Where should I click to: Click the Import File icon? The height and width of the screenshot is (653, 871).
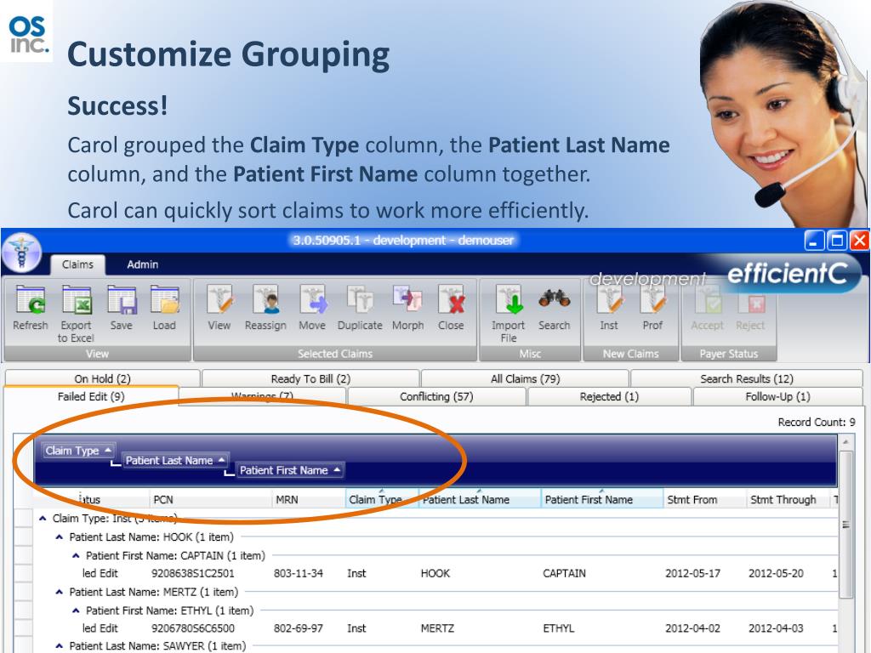pos(509,300)
